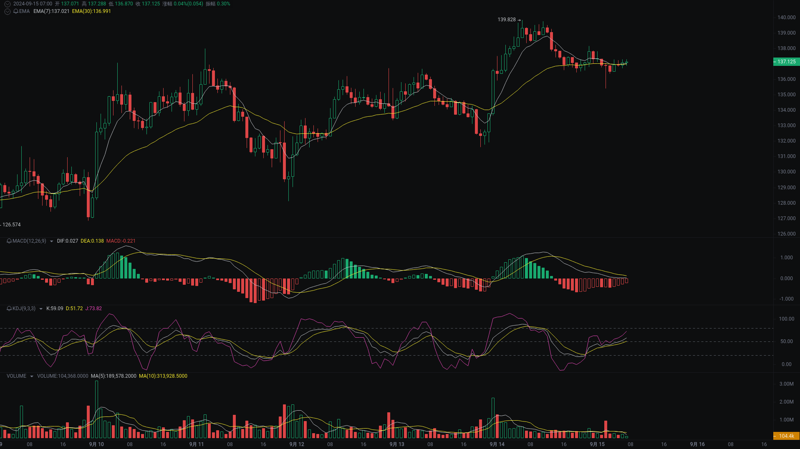Image resolution: width=800 pixels, height=449 pixels.
Task: Select the yellow EMA(30):136.991 label
Action: pos(91,12)
